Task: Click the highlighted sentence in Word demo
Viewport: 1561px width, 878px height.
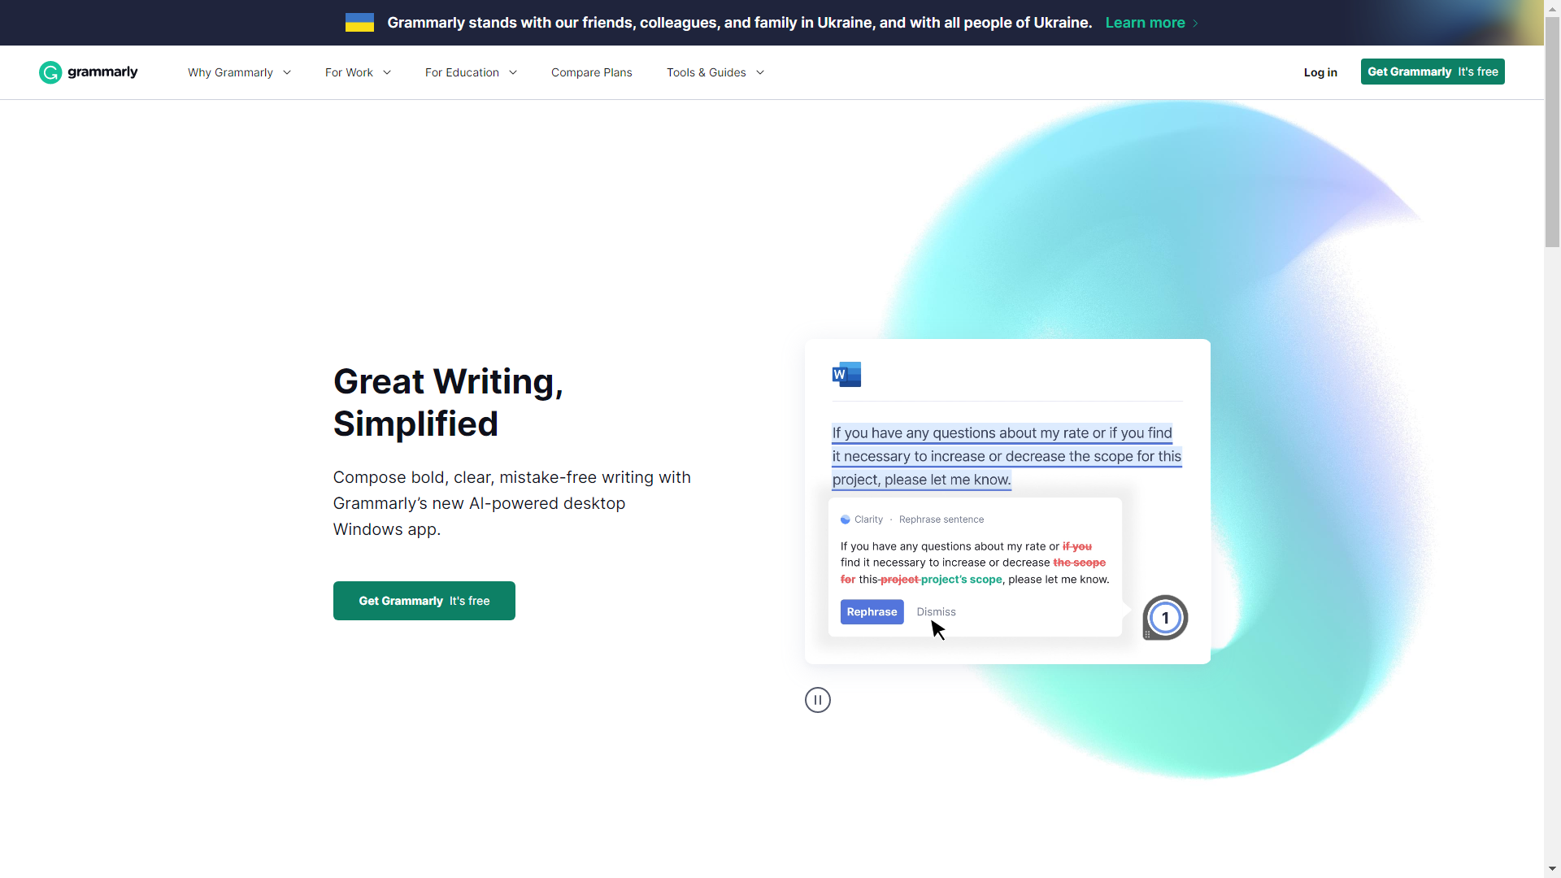Action: (x=1006, y=455)
